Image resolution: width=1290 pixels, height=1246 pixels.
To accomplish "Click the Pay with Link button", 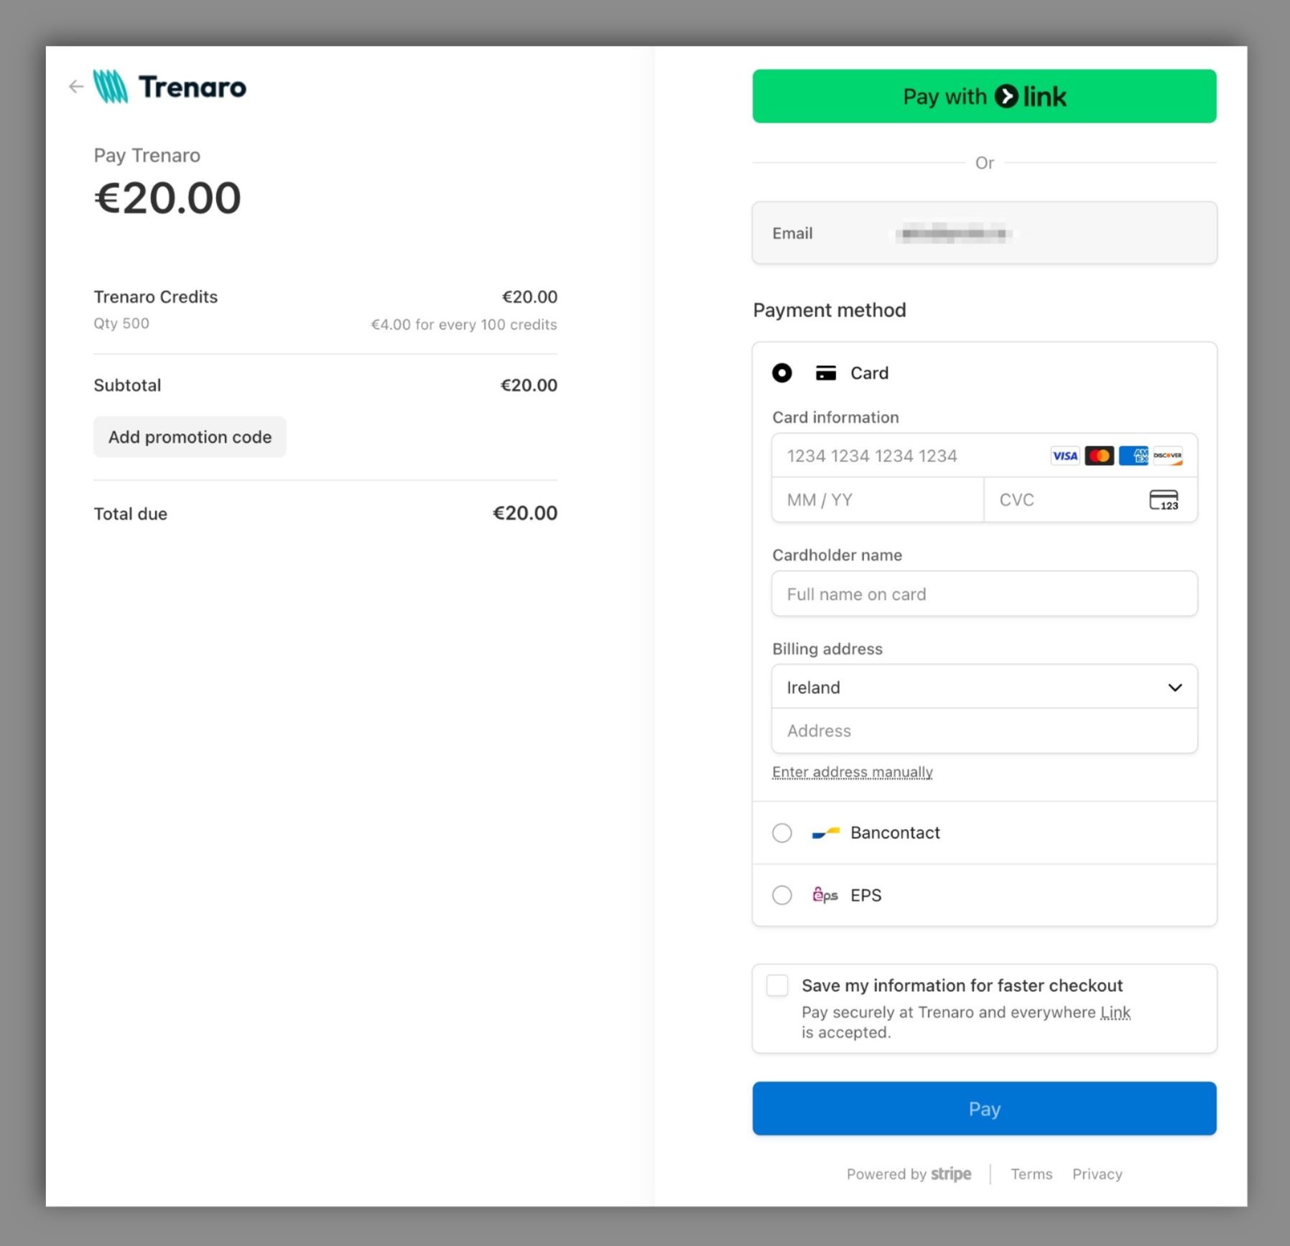I will click(x=983, y=96).
